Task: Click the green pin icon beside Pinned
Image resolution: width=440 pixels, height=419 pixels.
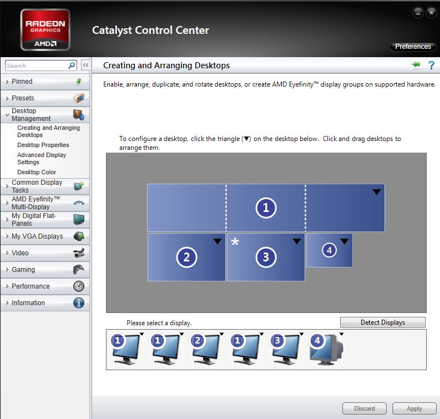Action: pos(79,82)
